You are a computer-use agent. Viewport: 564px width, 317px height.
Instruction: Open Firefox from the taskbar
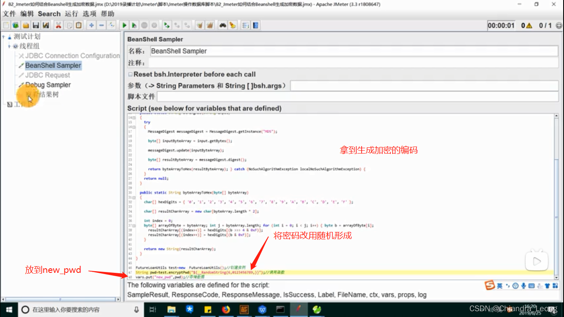tap(225, 309)
